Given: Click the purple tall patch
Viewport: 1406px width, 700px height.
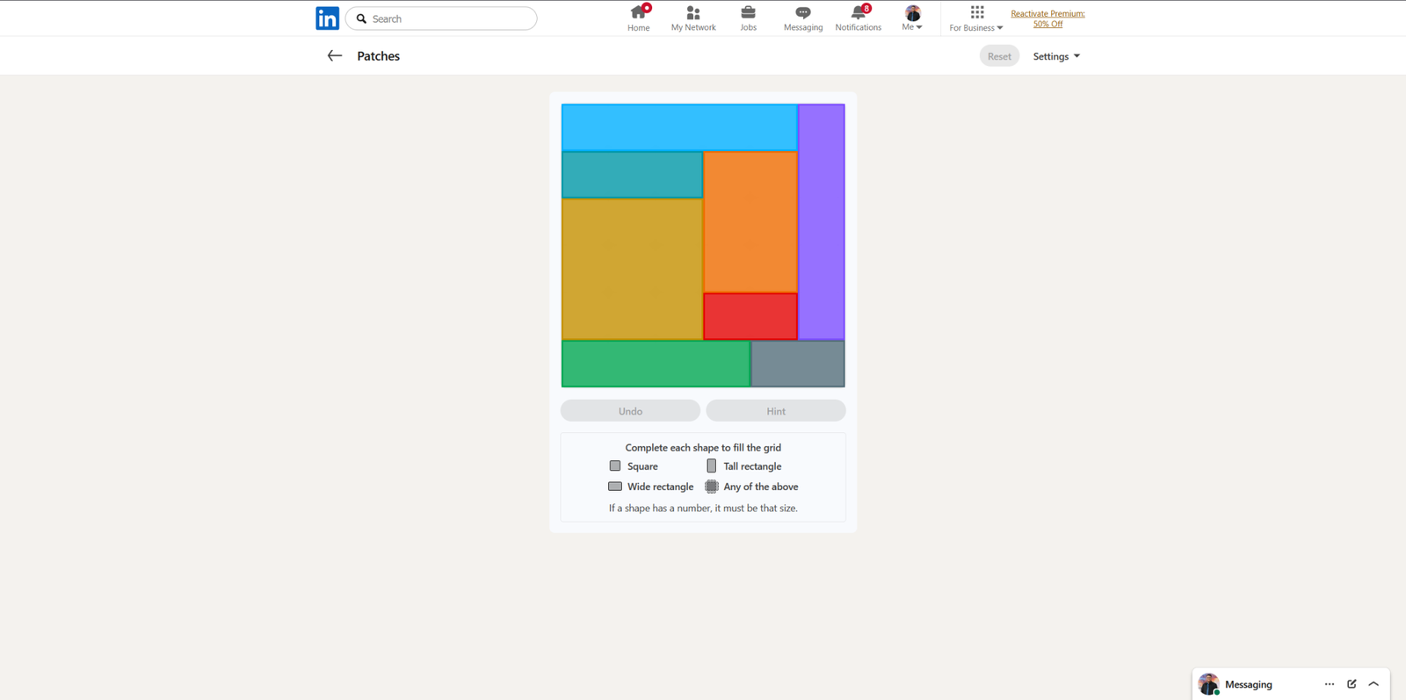Looking at the screenshot, I should 822,221.
